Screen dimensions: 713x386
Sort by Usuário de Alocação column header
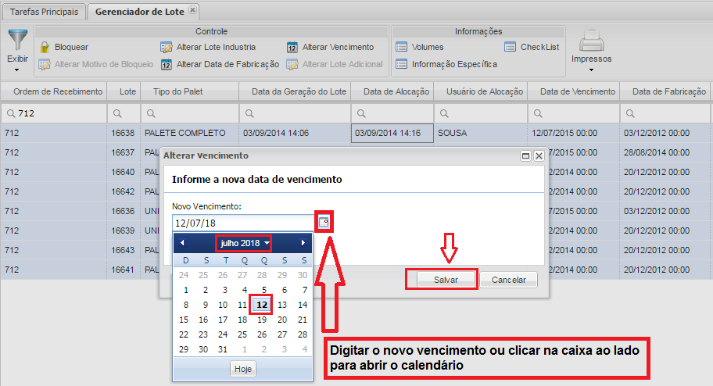click(x=481, y=91)
